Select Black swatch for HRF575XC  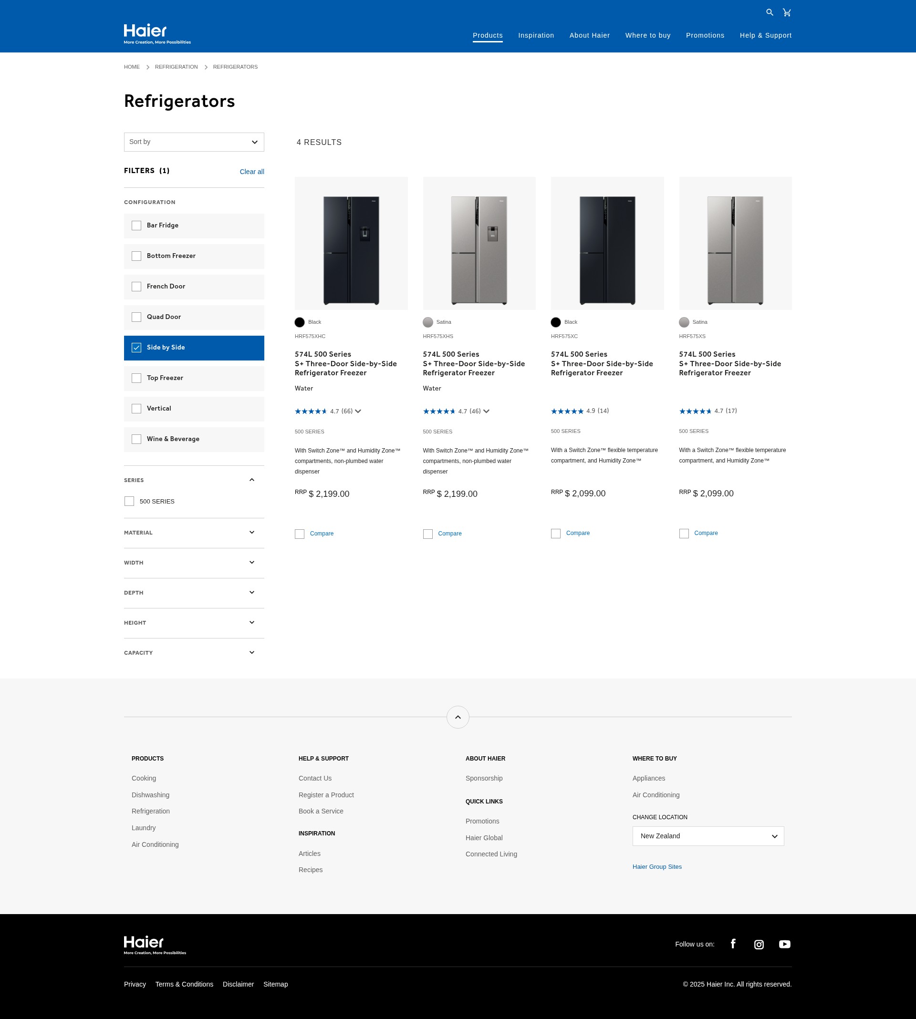(x=556, y=322)
